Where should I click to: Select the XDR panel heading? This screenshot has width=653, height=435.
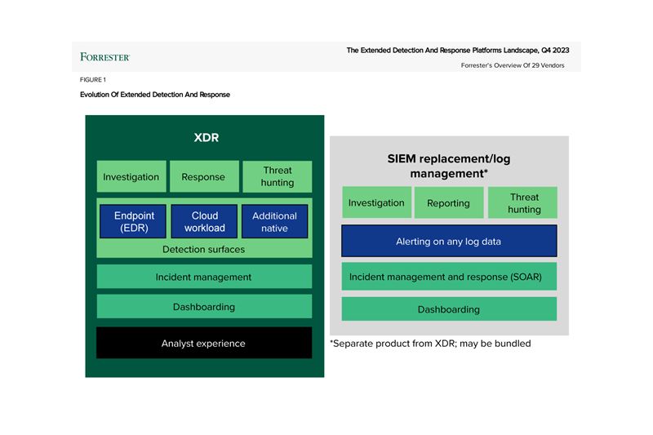[206, 138]
